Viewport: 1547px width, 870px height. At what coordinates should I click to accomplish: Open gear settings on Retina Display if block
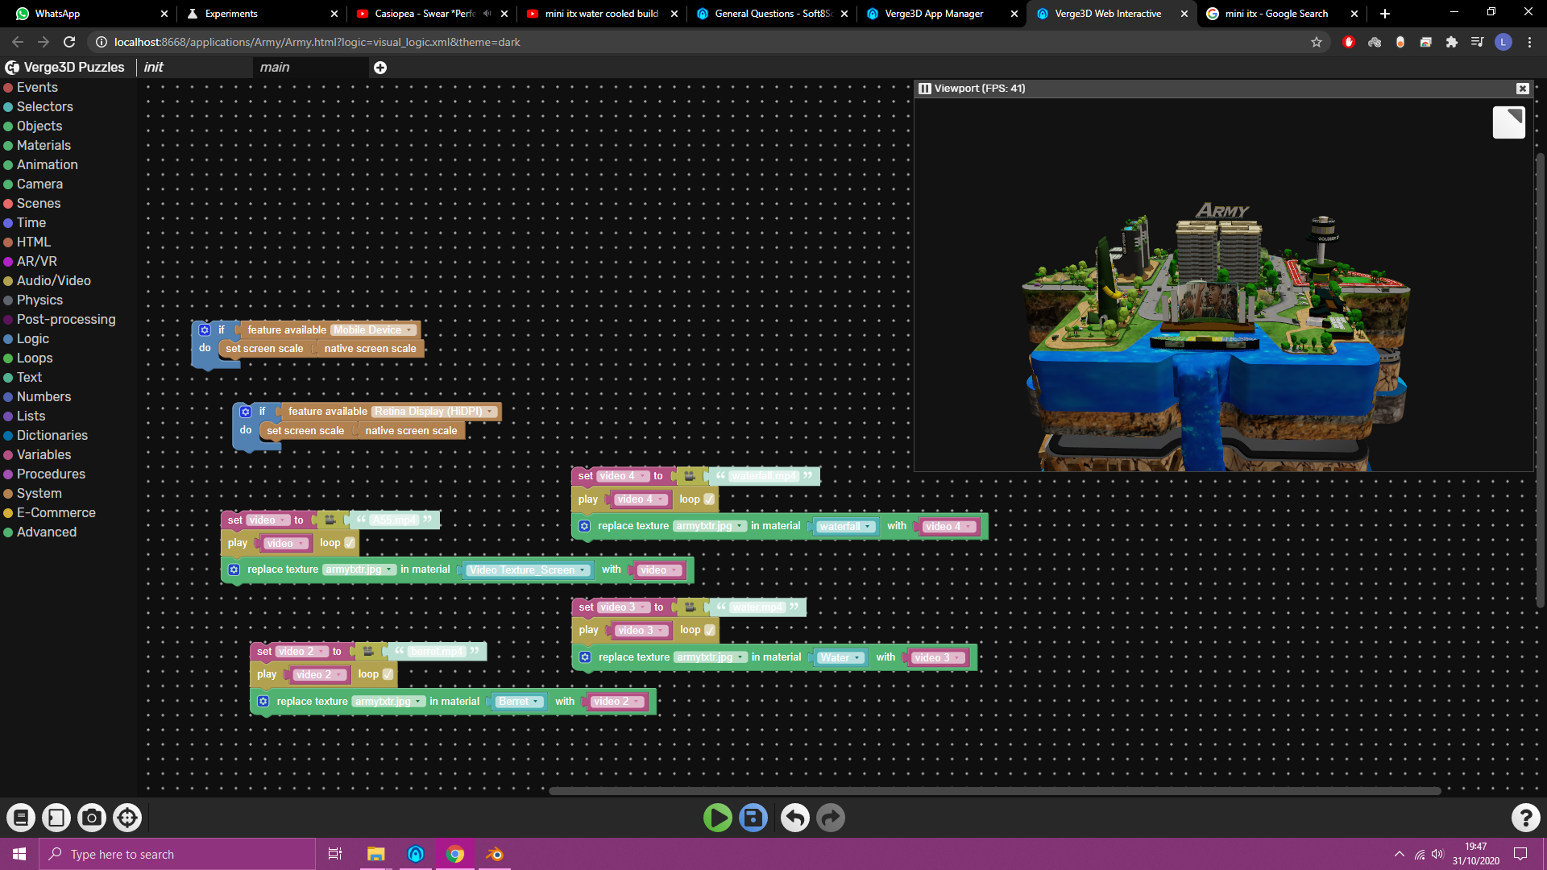pos(246,412)
